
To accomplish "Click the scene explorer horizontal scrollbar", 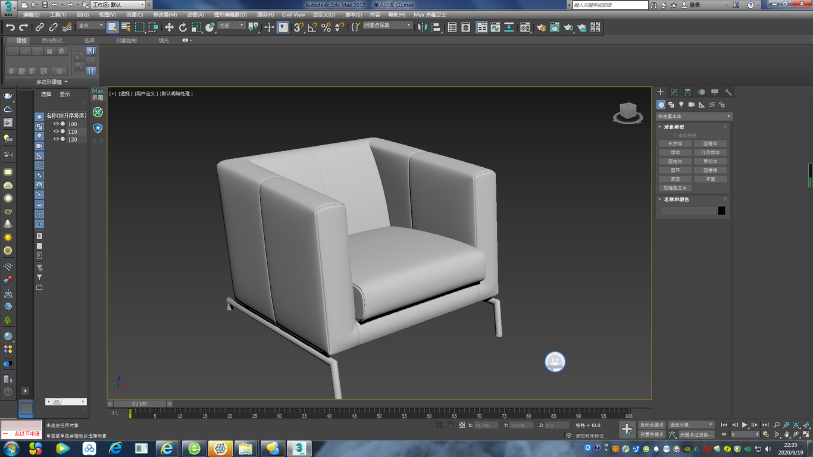I will coord(66,402).
